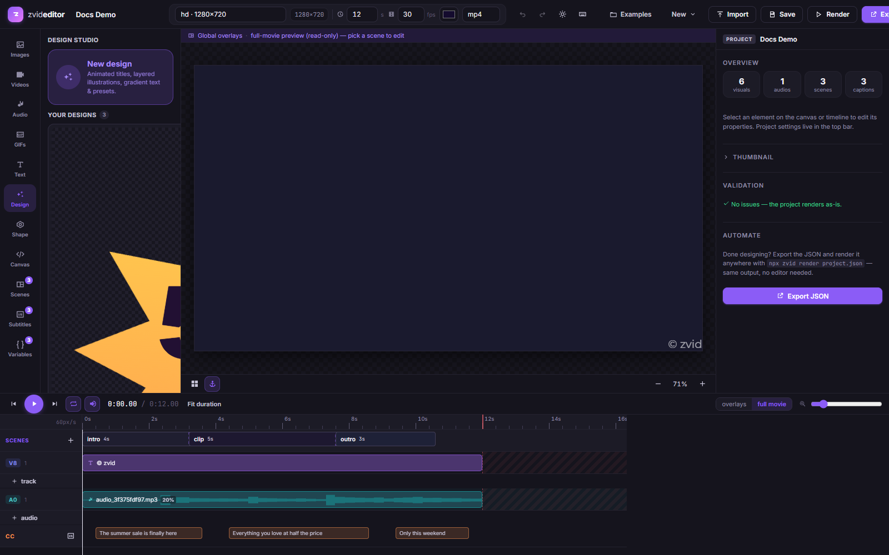Switch timeline view to overlays
The height and width of the screenshot is (555, 889).
734,404
